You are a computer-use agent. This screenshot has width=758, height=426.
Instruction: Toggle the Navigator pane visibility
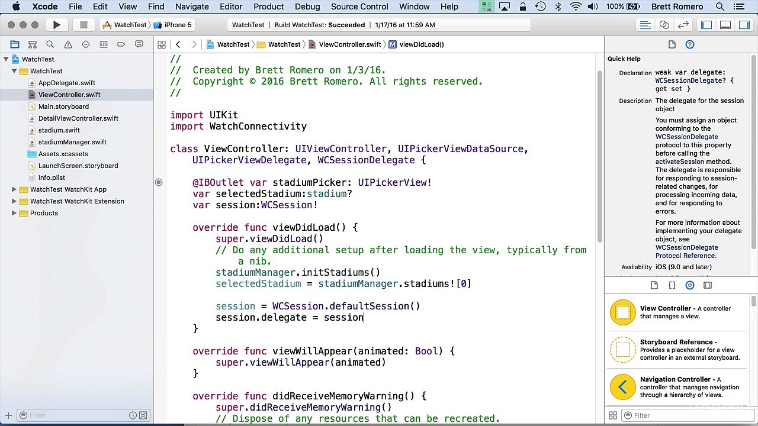tap(706, 25)
